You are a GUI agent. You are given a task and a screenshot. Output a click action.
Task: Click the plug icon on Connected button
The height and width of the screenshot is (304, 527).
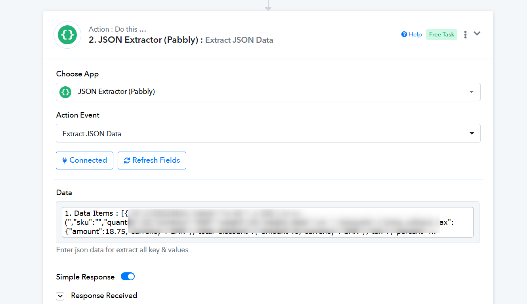[65, 160]
